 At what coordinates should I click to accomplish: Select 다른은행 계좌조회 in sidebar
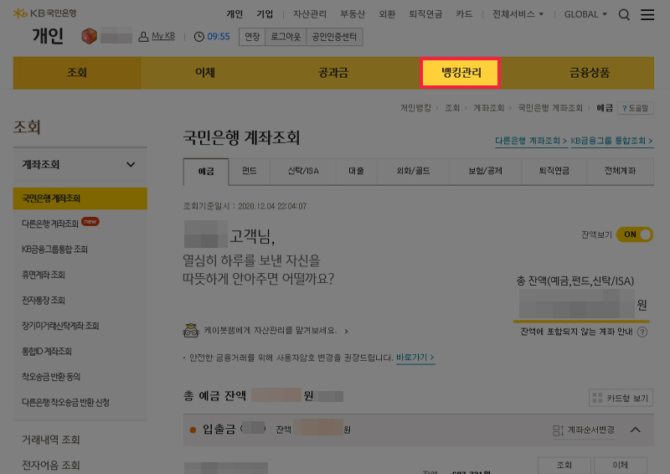[x=50, y=224]
